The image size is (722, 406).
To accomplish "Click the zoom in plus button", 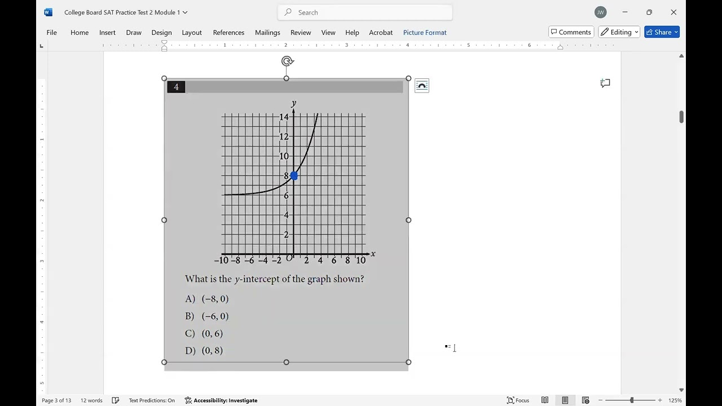I will pyautogui.click(x=660, y=400).
